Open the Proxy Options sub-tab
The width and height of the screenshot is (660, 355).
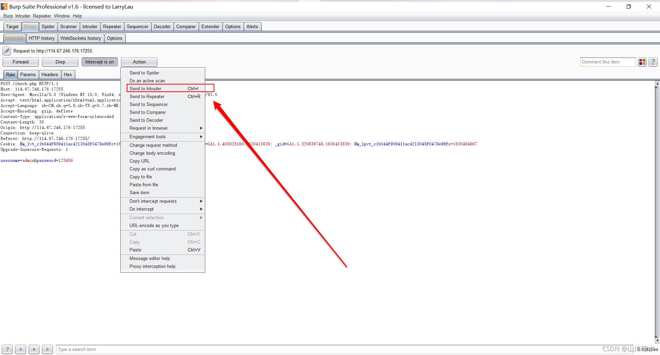(114, 38)
